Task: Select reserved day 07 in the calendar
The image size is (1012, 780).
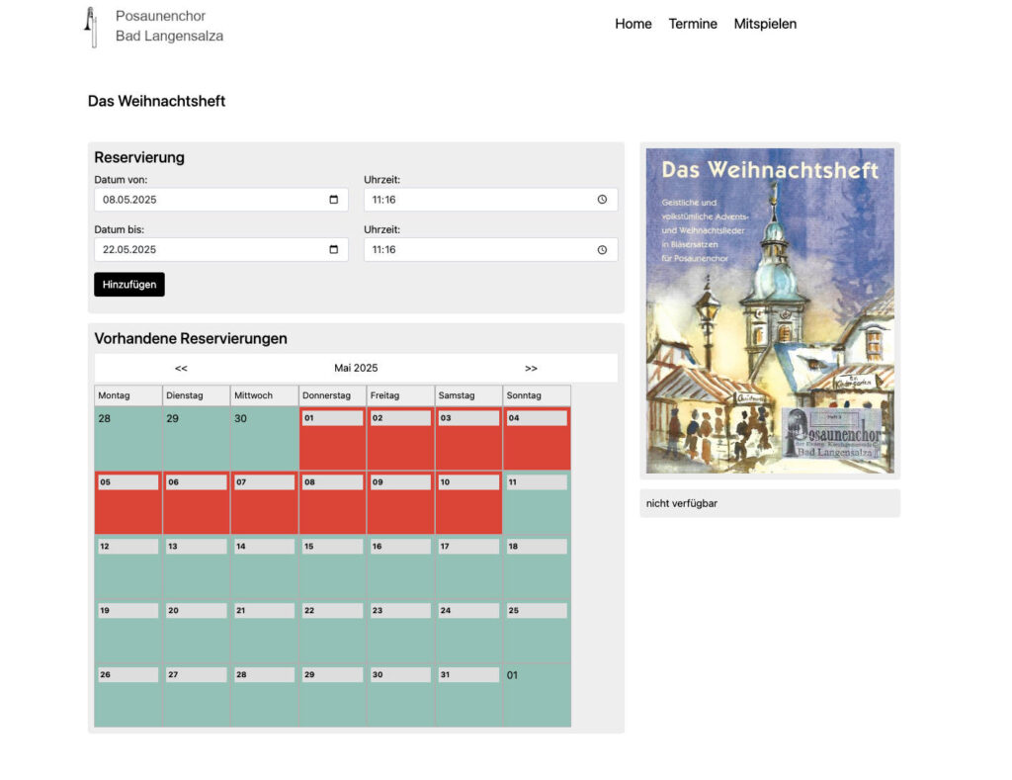Action: (264, 502)
